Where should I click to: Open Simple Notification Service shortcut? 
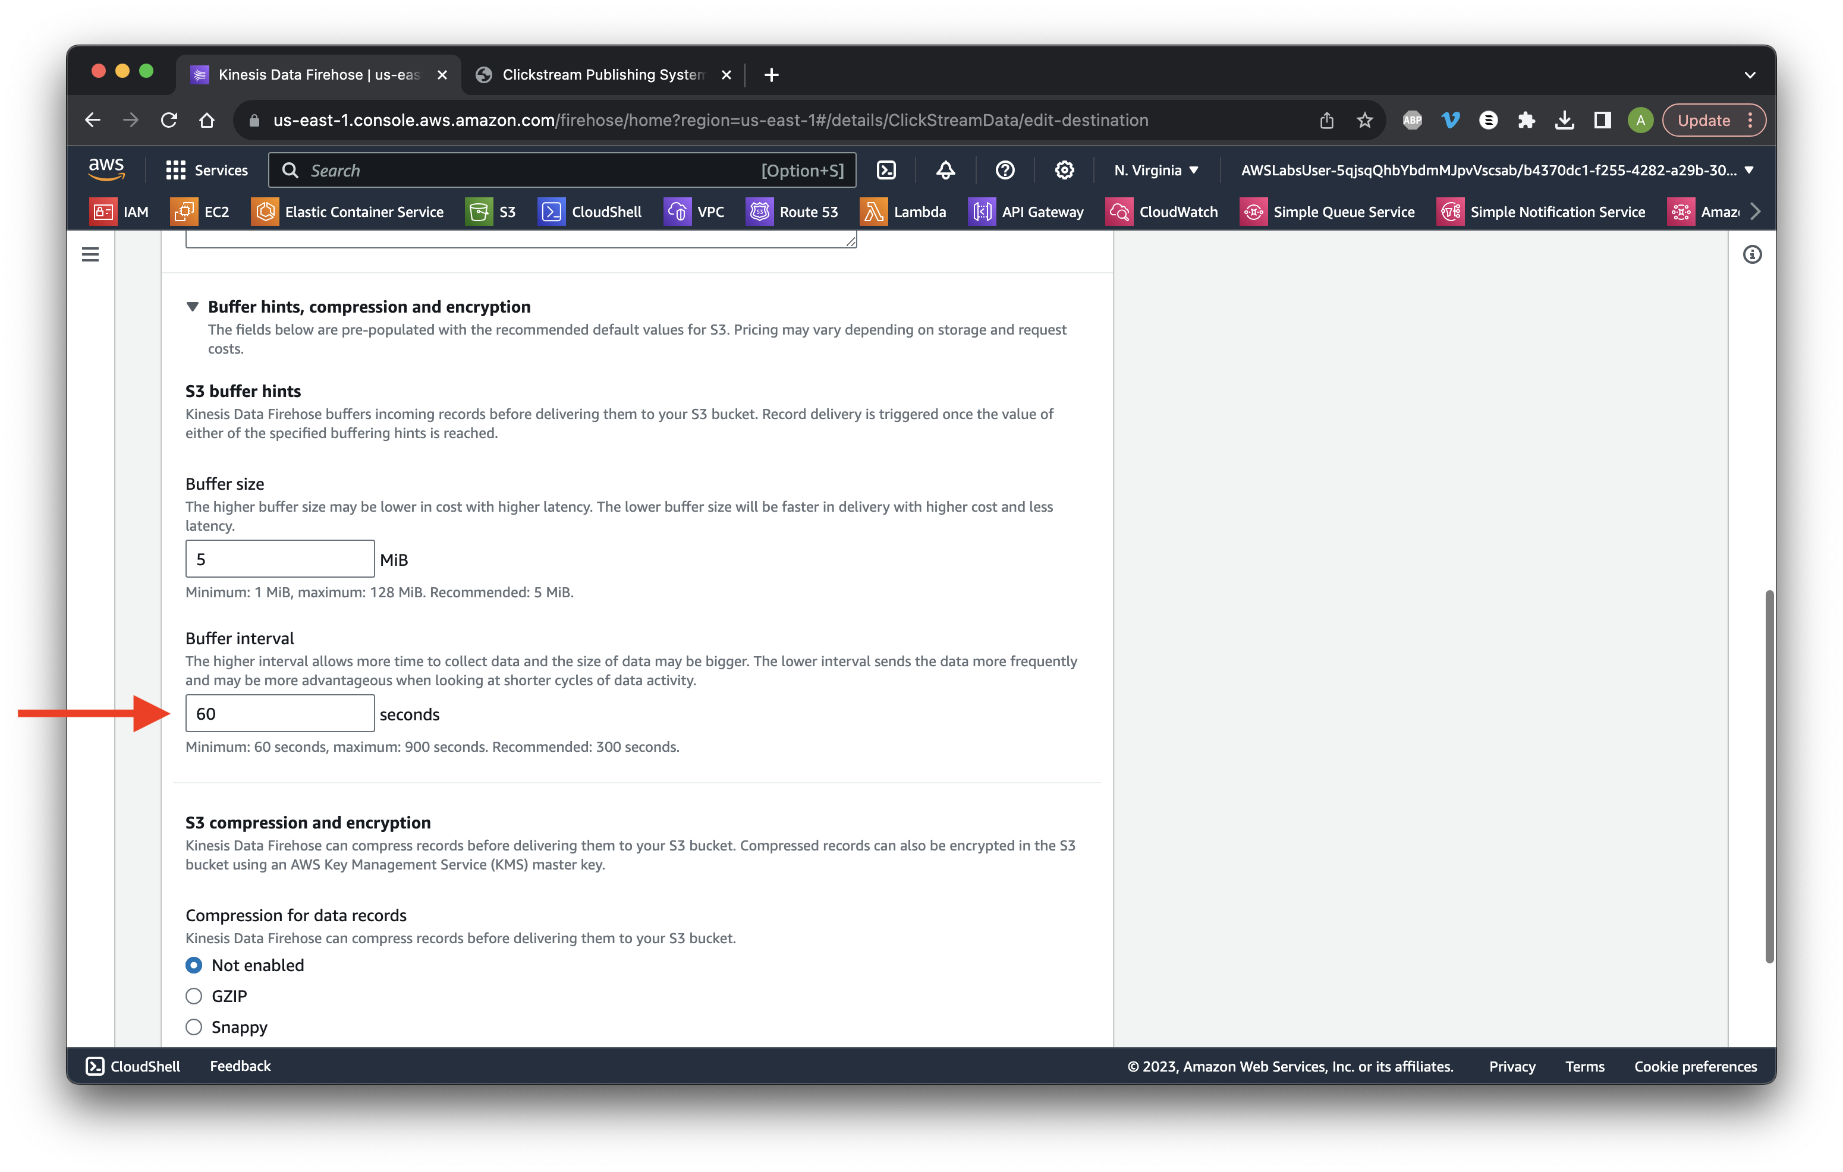point(1540,212)
